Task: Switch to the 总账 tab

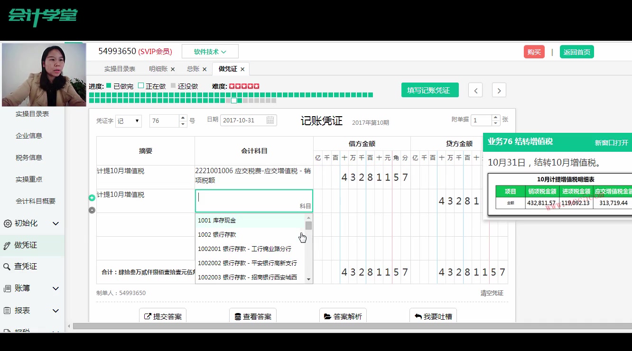Action: pos(194,69)
